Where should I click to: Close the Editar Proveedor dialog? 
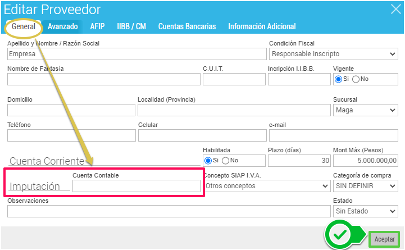pyautogui.click(x=395, y=8)
